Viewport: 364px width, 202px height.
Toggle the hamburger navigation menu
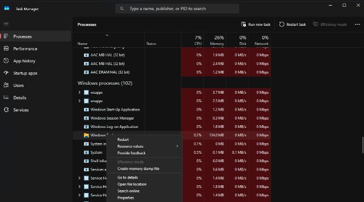pyautogui.click(x=6, y=24)
